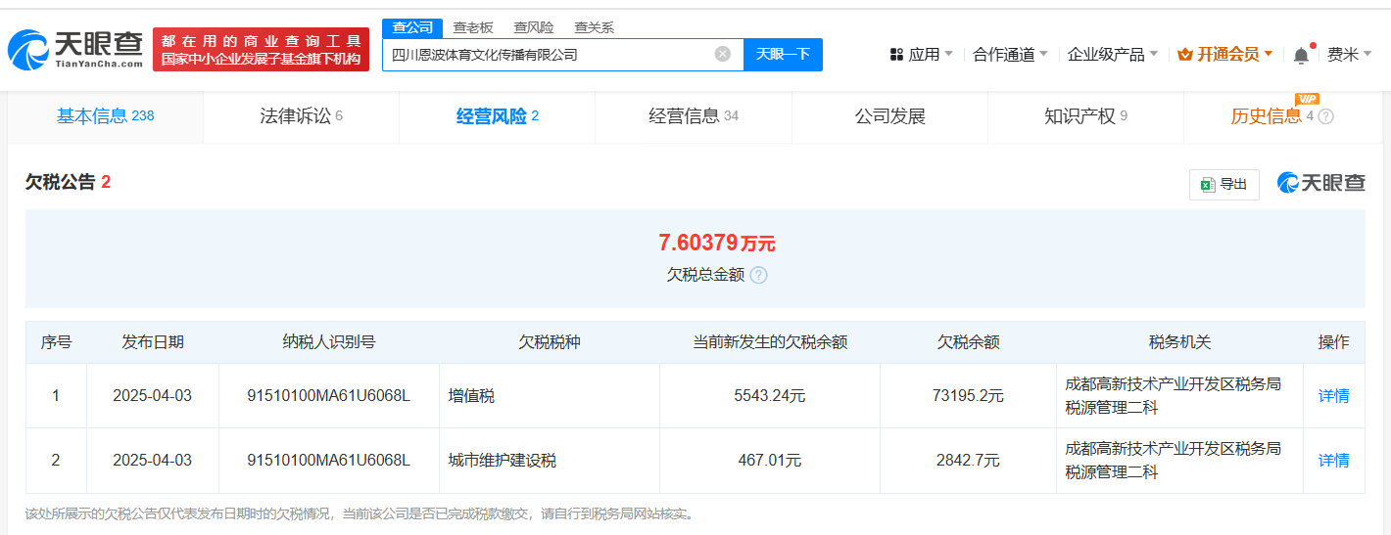Open 详情 for 增值税 row

(1333, 396)
